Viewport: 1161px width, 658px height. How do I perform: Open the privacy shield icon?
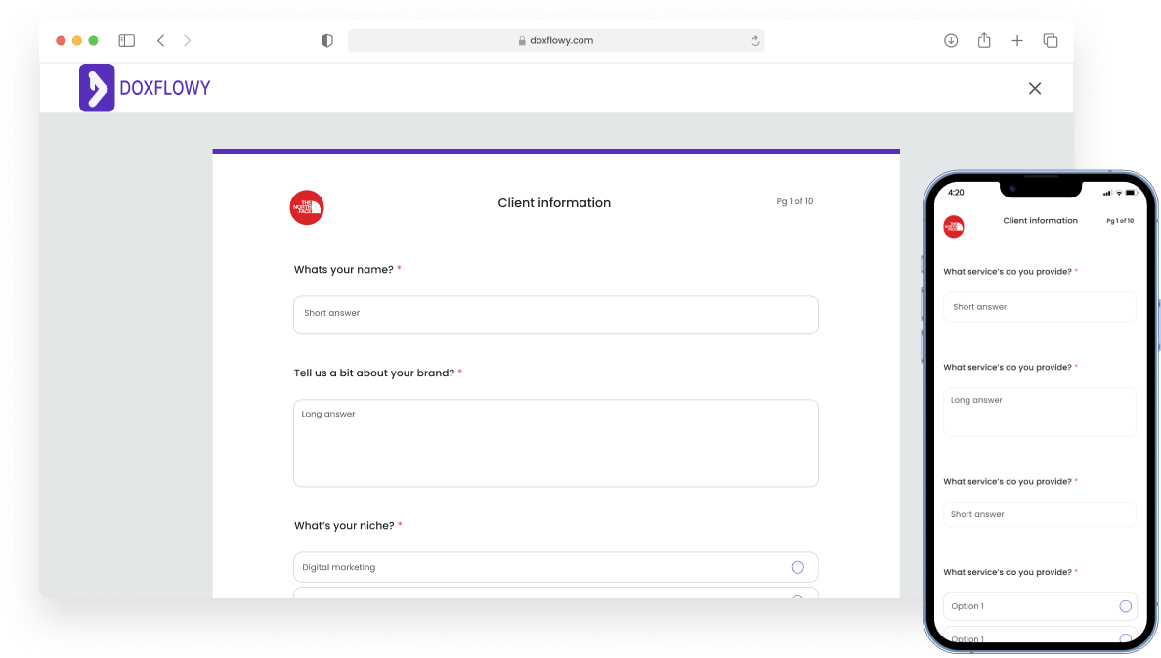tap(326, 41)
